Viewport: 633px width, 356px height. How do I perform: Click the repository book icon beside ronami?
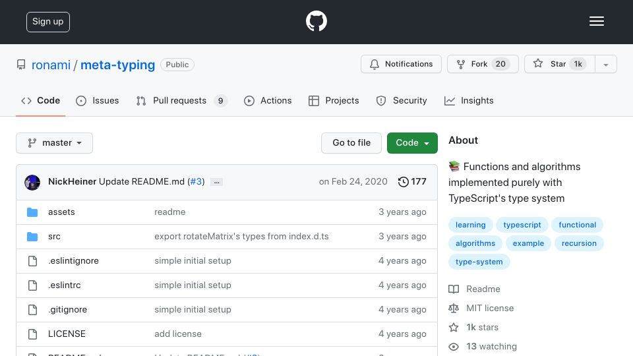21,65
